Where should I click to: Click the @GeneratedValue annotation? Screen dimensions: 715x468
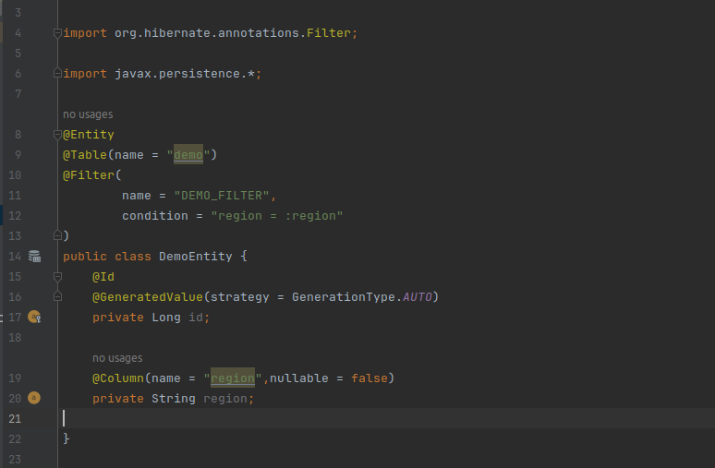[x=148, y=296]
